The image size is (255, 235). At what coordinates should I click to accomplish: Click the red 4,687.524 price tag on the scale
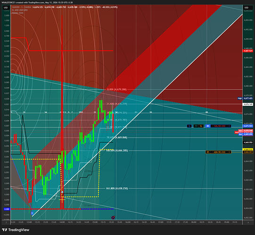248,51
